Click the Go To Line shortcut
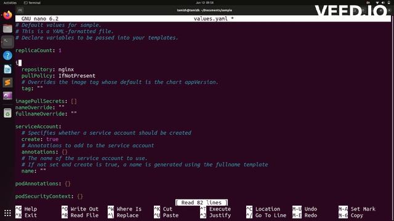394x221 pixels. click(266, 215)
